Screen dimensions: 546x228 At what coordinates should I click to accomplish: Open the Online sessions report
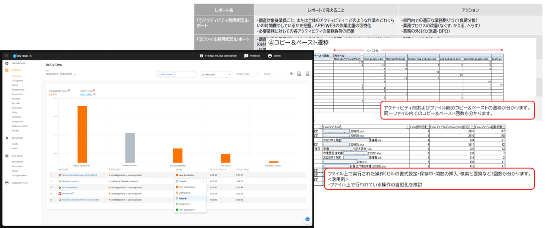20,126
